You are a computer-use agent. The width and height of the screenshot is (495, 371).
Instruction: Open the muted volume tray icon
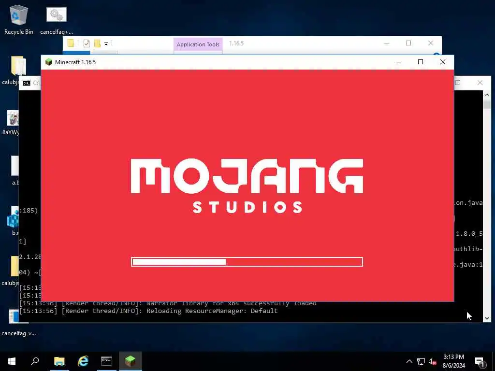432,361
